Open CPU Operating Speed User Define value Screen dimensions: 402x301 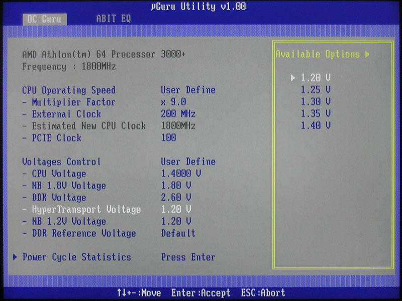pyautogui.click(x=188, y=90)
